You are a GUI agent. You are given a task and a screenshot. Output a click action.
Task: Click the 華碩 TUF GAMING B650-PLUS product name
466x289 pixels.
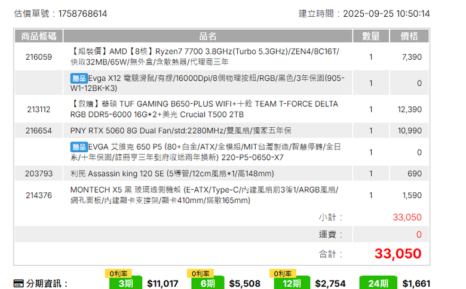tap(204, 109)
